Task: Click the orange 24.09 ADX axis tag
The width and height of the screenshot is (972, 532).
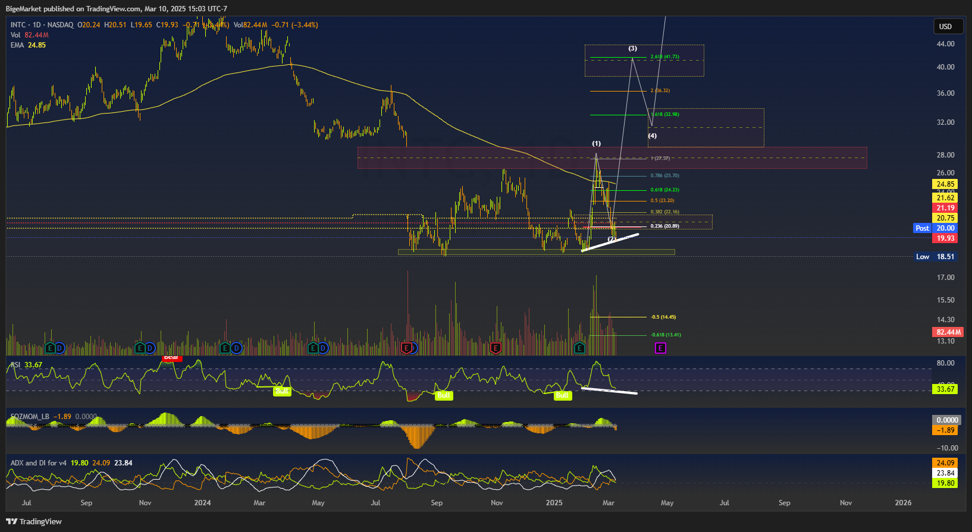Action: point(945,463)
